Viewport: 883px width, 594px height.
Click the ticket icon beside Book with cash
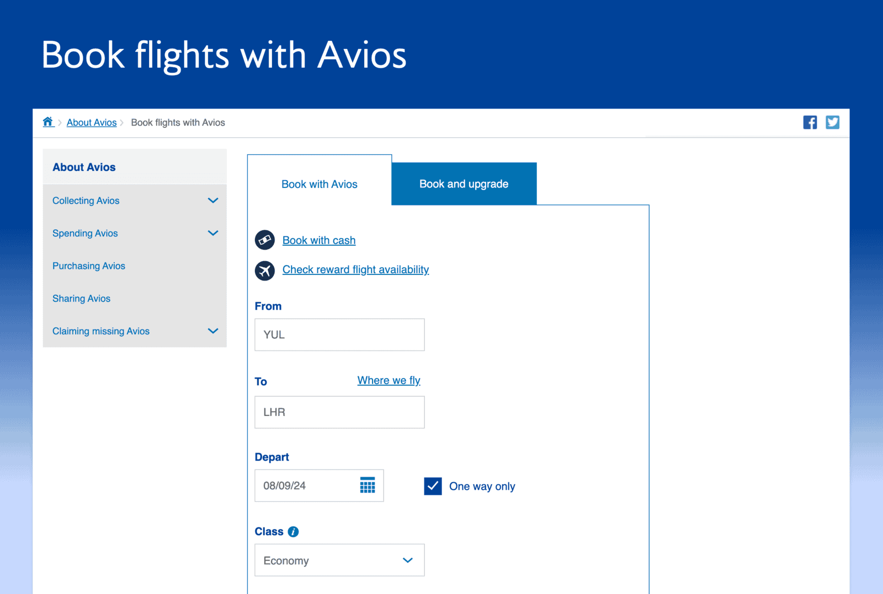point(265,240)
